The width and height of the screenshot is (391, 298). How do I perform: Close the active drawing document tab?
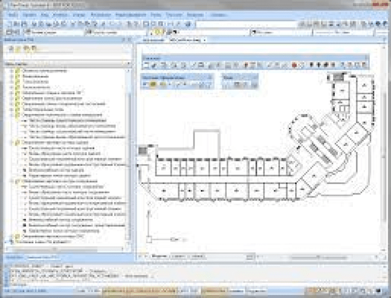click(x=204, y=40)
